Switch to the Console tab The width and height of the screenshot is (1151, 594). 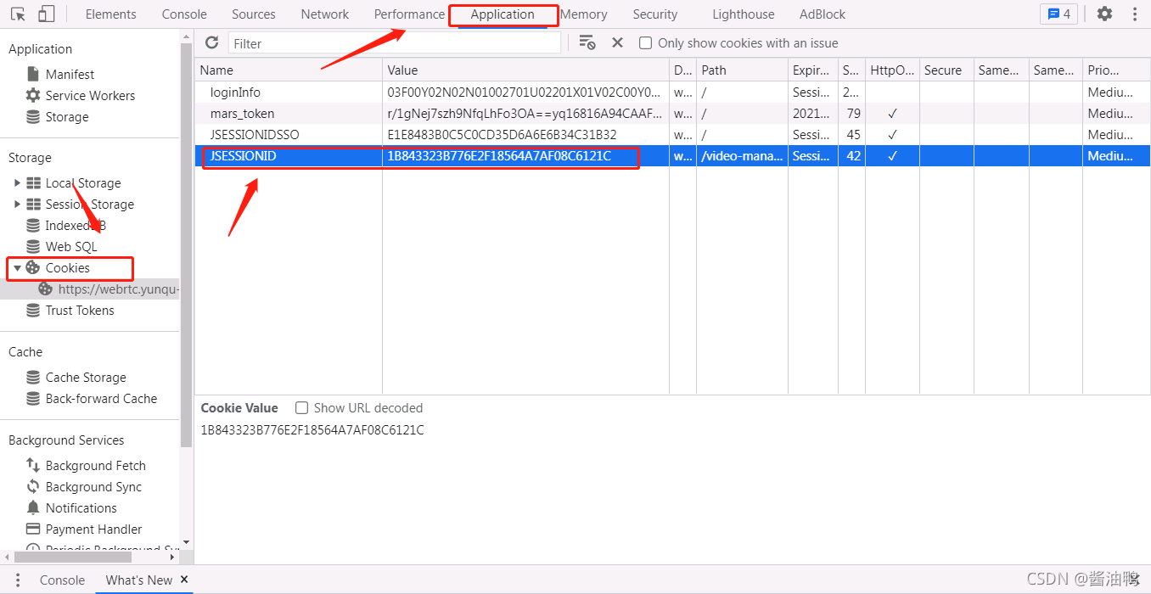[x=184, y=14]
